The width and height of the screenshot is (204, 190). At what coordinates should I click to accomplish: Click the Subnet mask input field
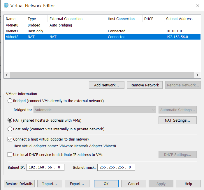click(x=116, y=167)
